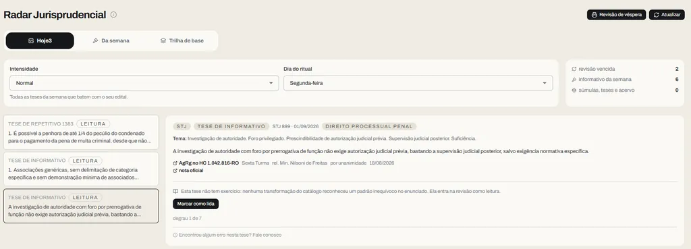Click the Revisão de véspera button
The image size is (691, 249).
(616, 15)
